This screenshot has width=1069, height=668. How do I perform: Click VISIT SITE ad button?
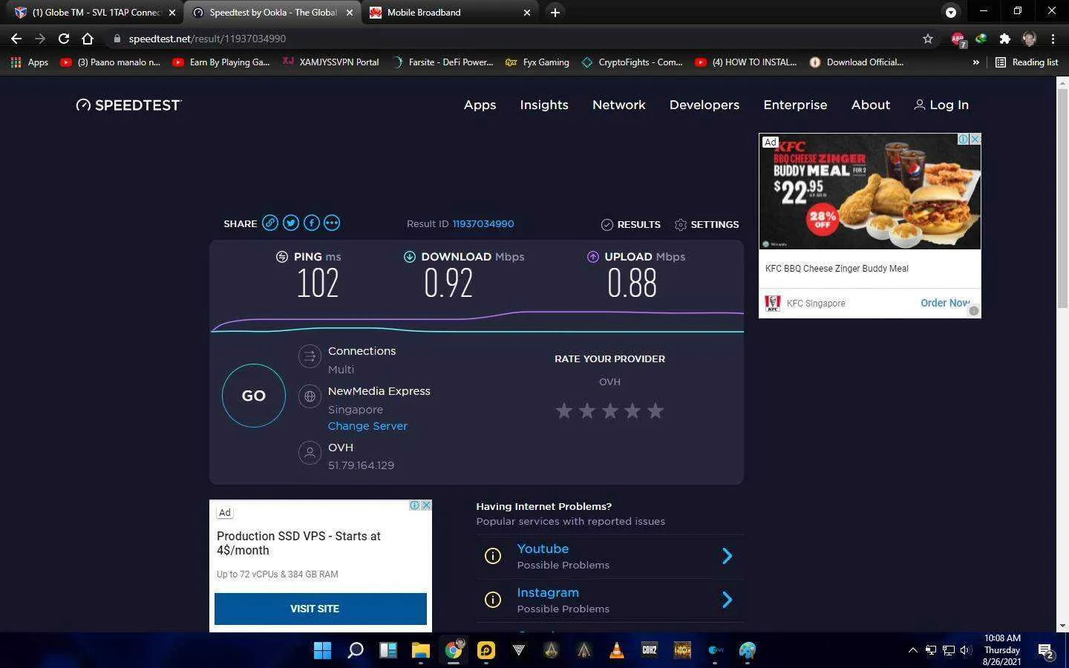coord(321,609)
